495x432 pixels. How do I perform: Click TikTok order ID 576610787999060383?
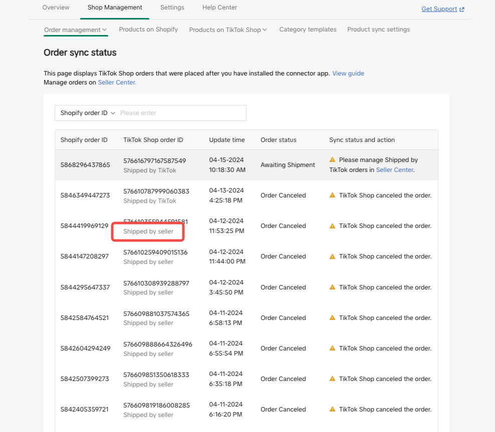click(x=156, y=191)
